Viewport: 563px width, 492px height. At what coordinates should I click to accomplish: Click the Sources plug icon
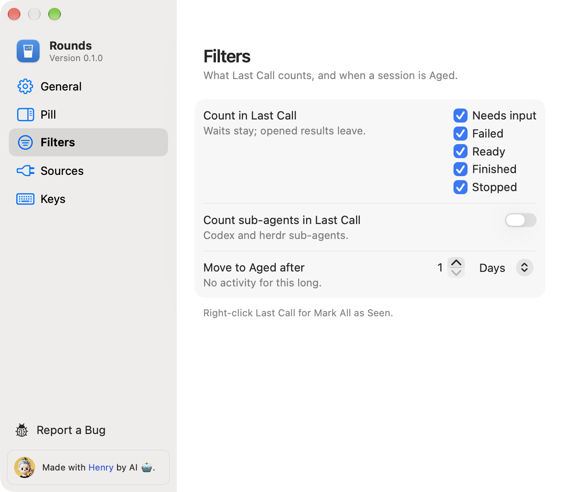[x=26, y=170]
